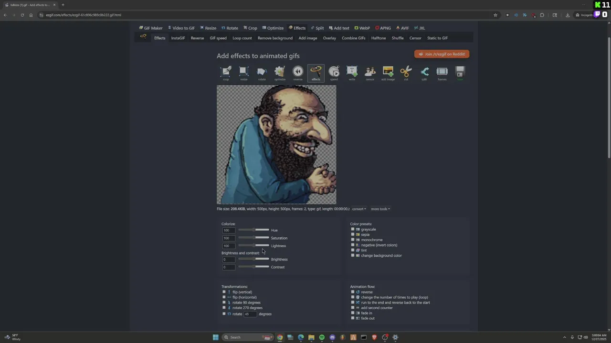Open the Effects tab in top menu
Image resolution: width=611 pixels, height=343 pixels.
click(297, 28)
